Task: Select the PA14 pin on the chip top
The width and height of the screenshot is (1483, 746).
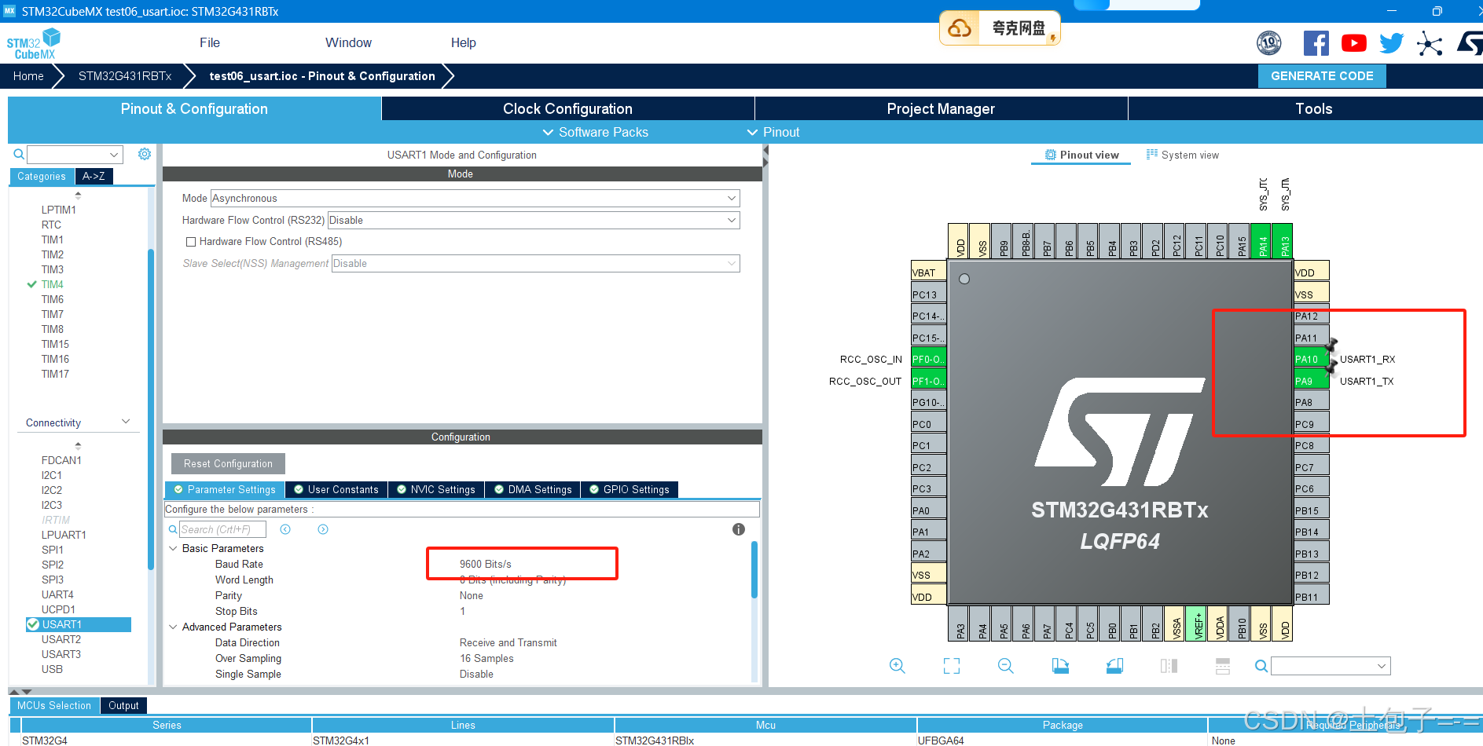Action: tap(1260, 241)
